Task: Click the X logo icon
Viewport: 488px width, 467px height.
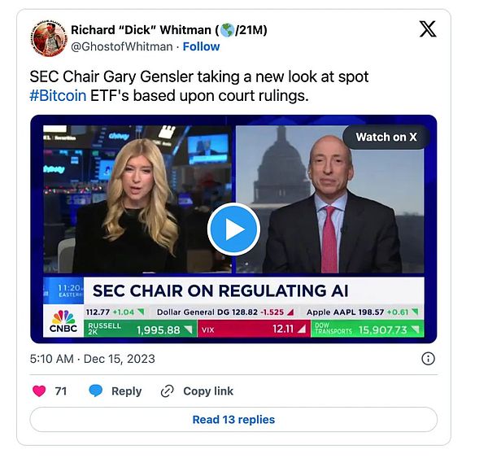Action: (427, 29)
